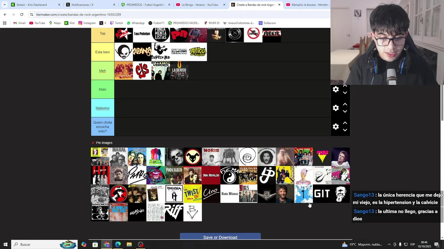Image resolution: width=444 pixels, height=249 pixels.
Task: Click Pin Images option
Action: [x=102, y=142]
